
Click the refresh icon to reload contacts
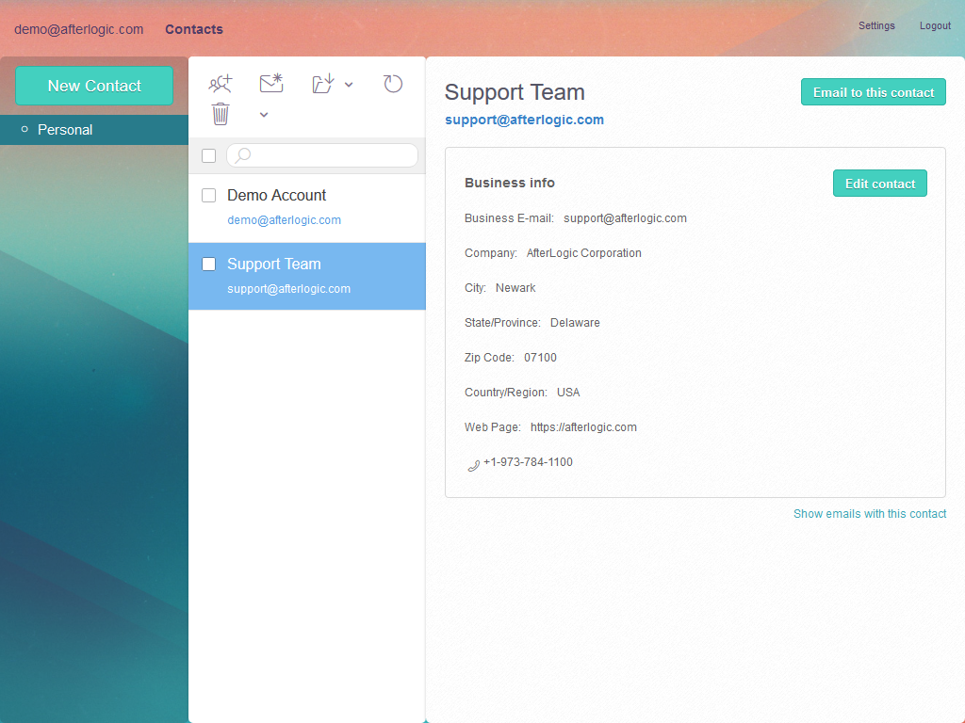(x=393, y=84)
